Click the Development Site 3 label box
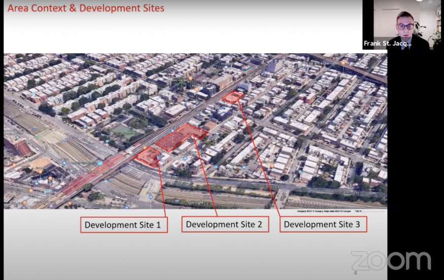444x280 pixels. [x=323, y=224]
